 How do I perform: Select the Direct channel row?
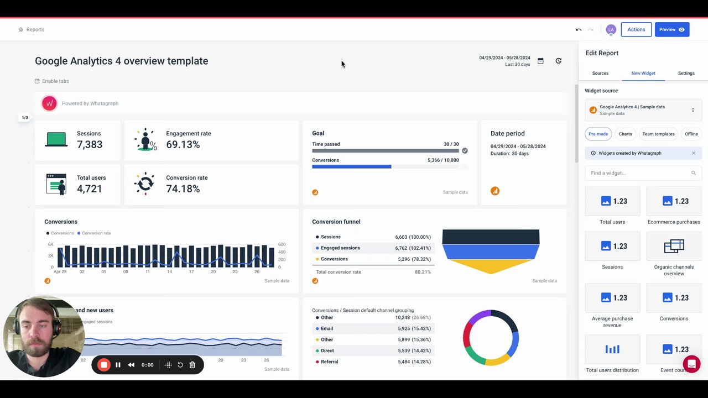coord(373,350)
